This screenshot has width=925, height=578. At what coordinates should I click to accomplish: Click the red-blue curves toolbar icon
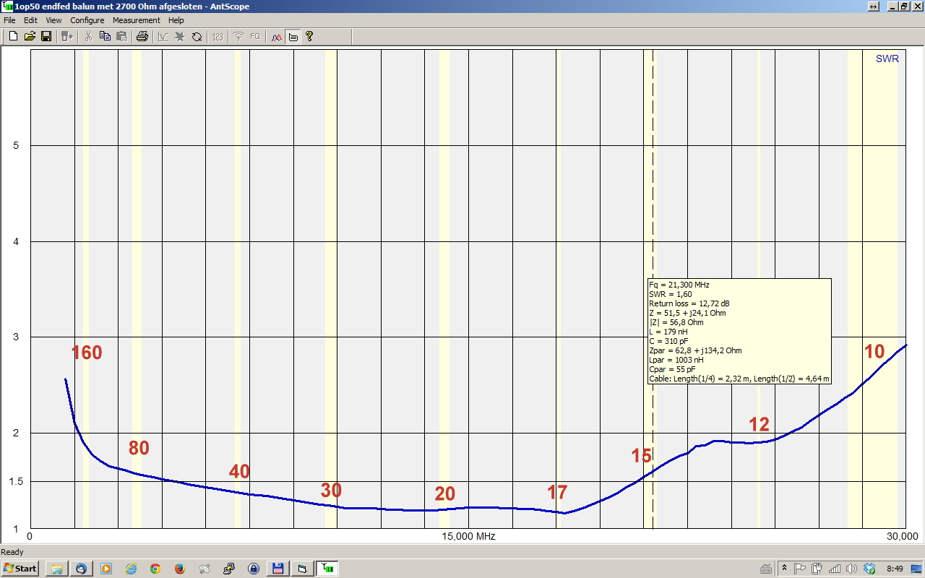point(277,36)
